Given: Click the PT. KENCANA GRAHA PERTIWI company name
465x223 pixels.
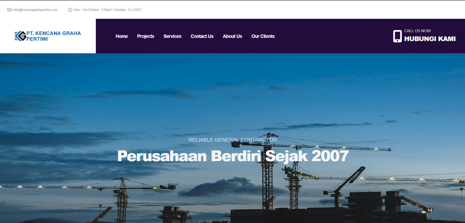Looking at the screenshot, I should [53, 36].
